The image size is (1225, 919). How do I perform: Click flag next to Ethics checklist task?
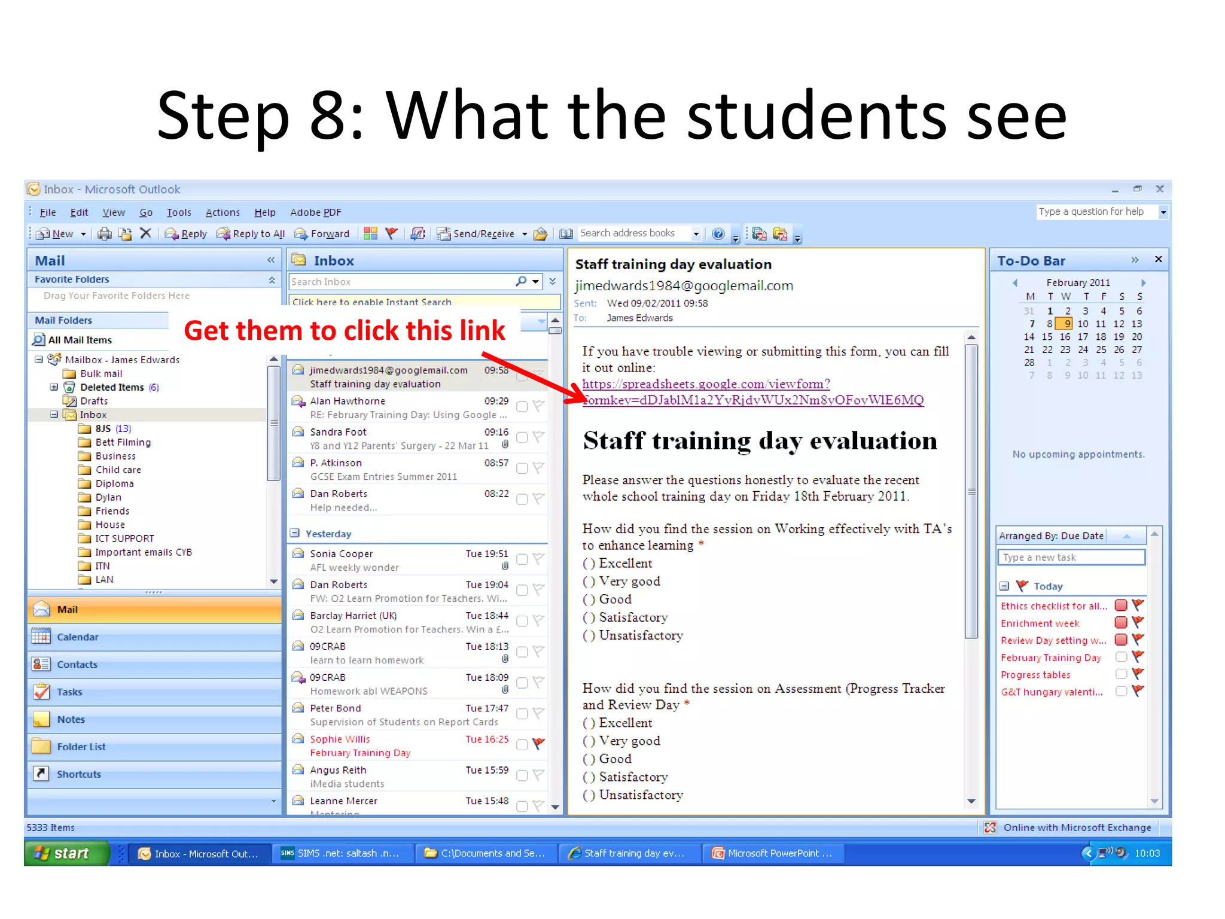(x=1138, y=605)
